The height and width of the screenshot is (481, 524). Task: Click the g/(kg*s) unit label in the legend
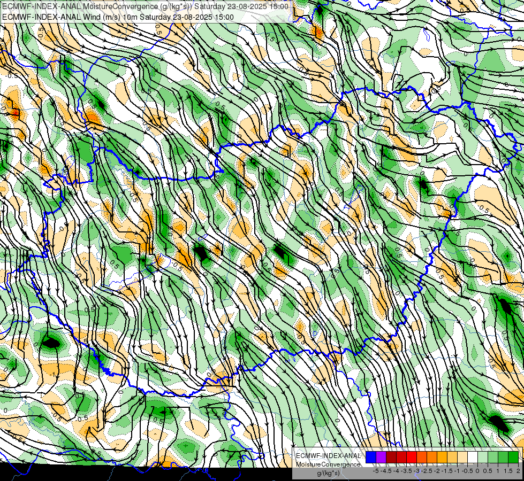329,474
